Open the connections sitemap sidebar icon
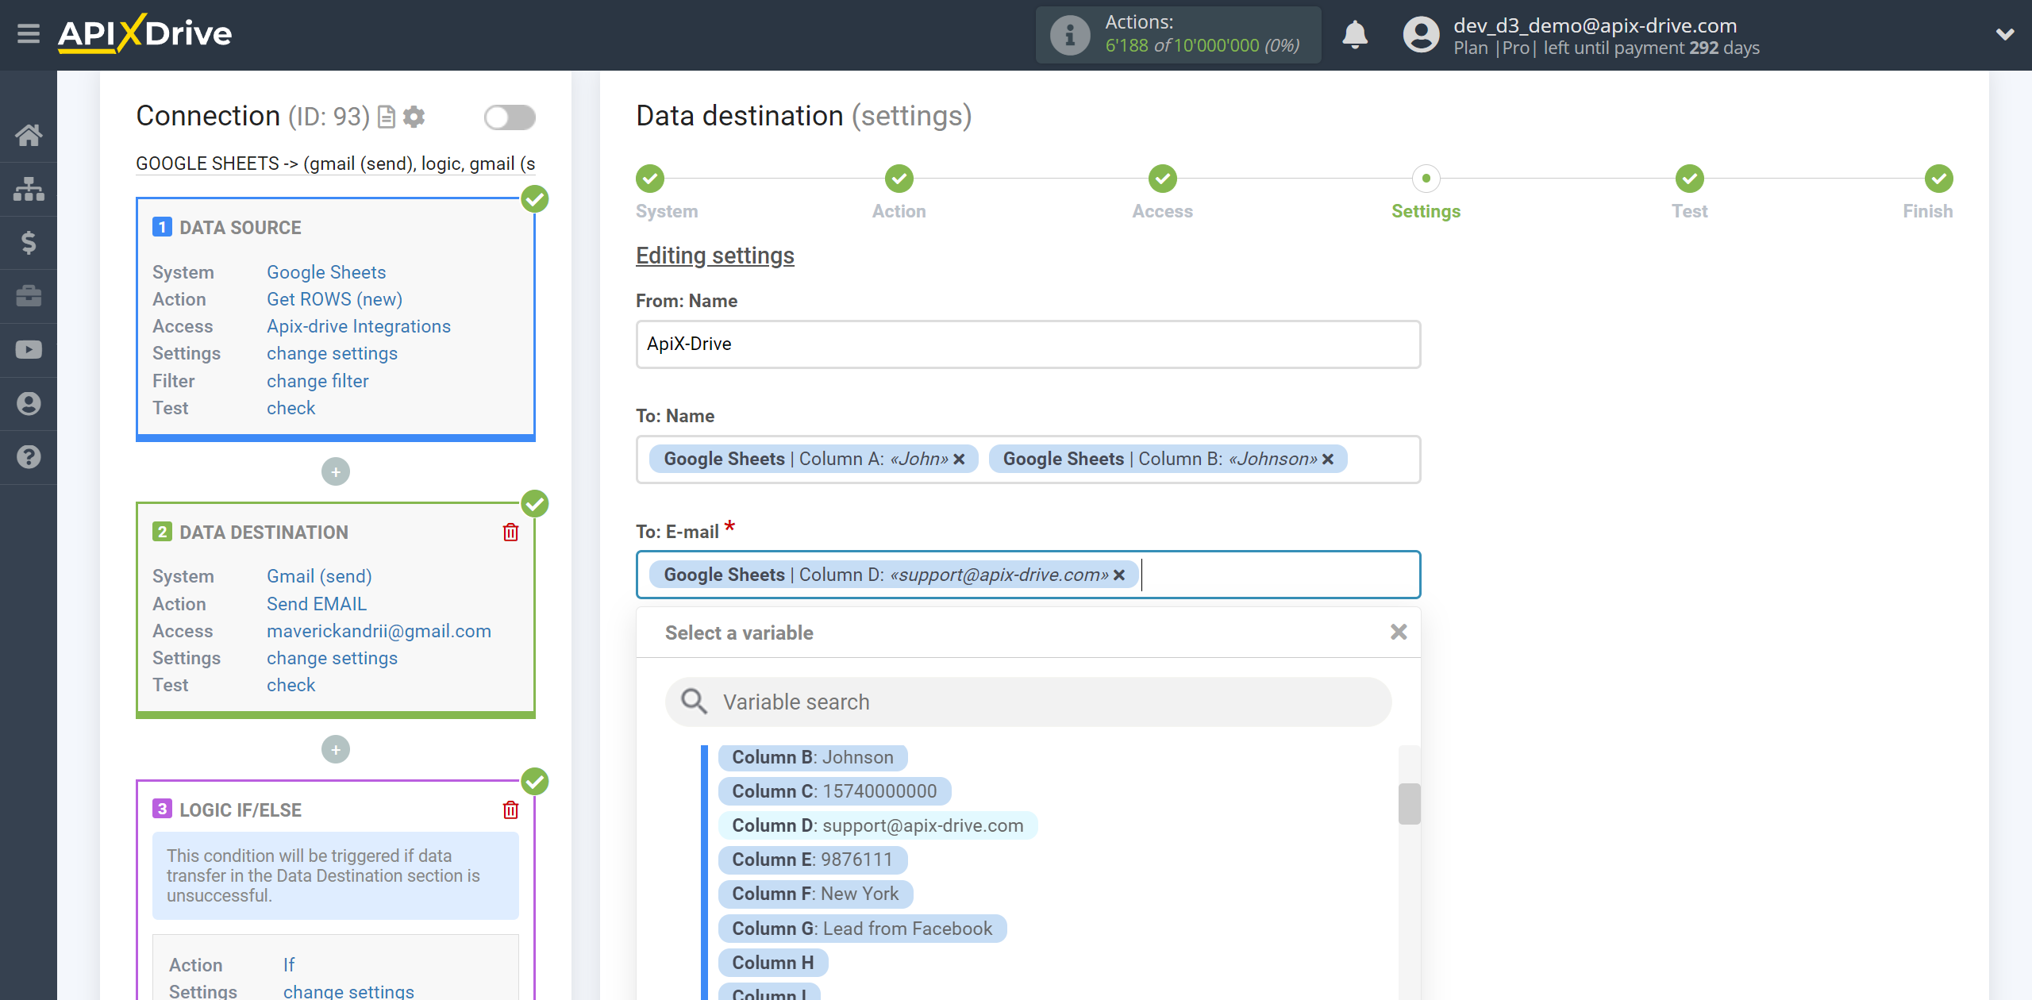This screenshot has height=1000, width=2032. point(29,189)
